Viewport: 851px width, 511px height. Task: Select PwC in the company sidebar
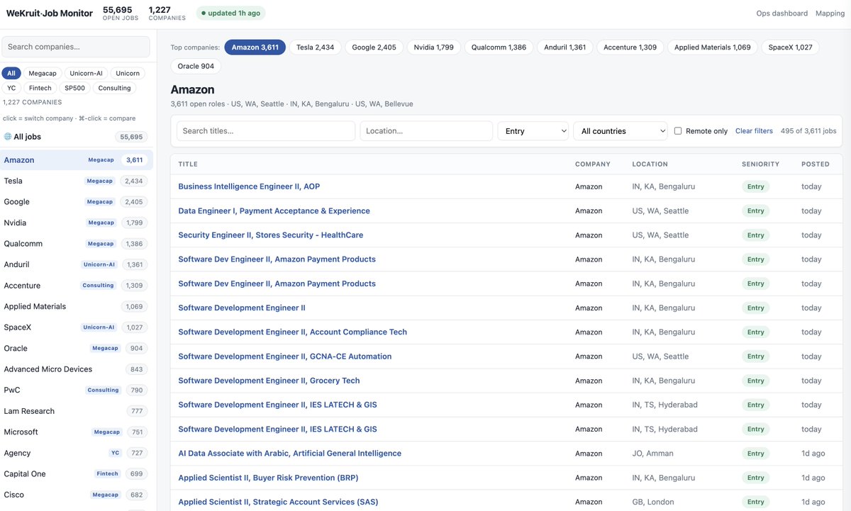[76, 390]
